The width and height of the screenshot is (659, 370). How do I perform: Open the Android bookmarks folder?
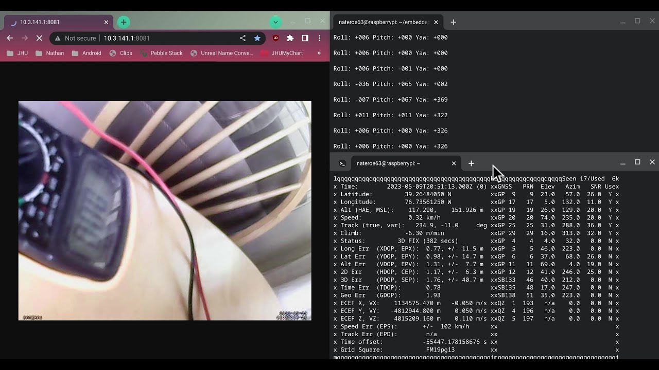tap(86, 53)
